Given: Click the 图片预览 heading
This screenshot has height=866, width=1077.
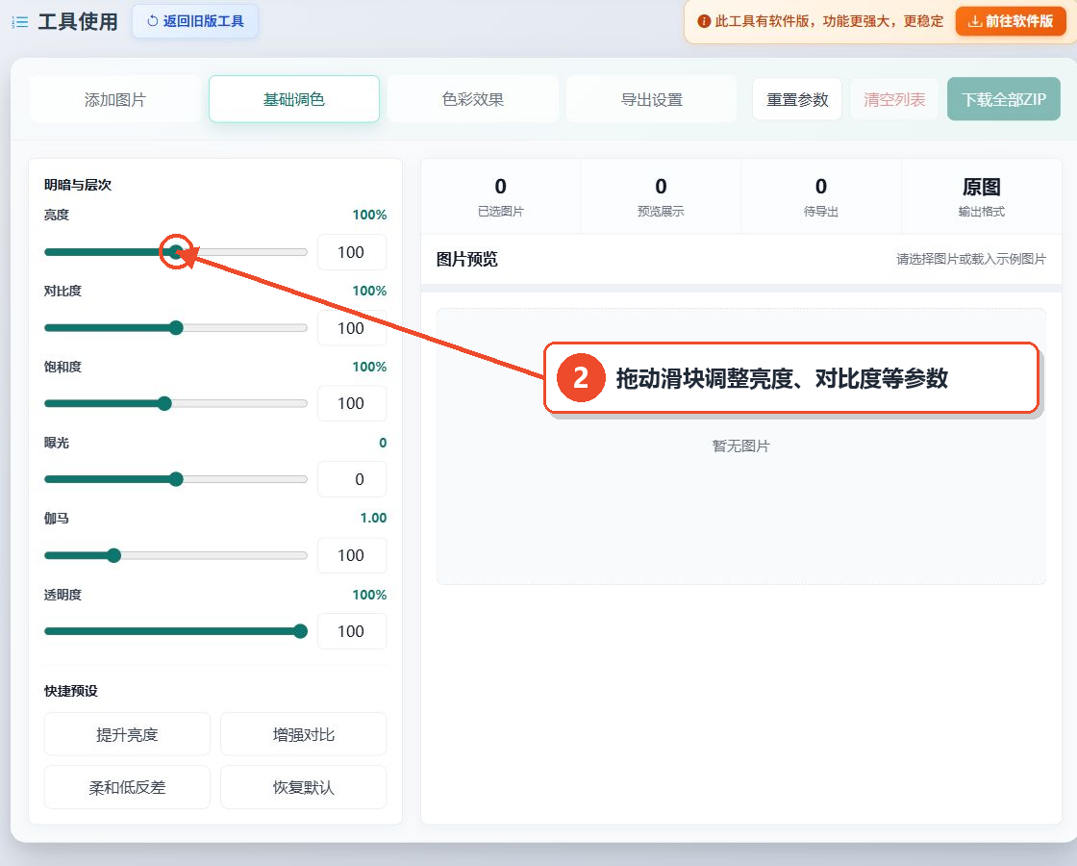Looking at the screenshot, I should click(x=467, y=259).
